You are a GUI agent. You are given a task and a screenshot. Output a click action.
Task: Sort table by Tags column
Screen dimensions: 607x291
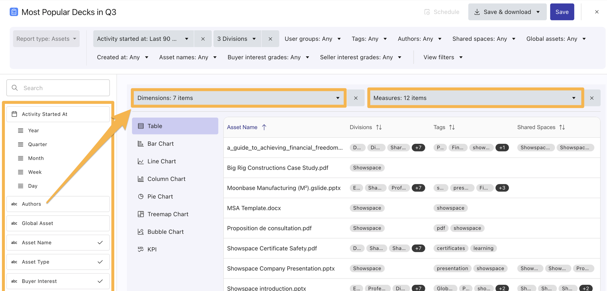click(452, 127)
